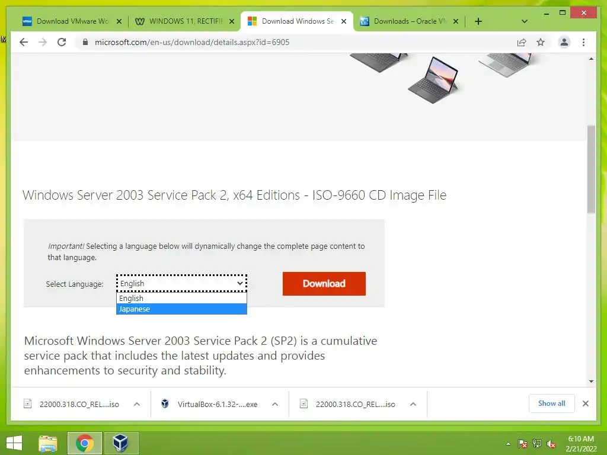
Task: Close the Downloads – Oracle VM tab
Action: tap(456, 22)
